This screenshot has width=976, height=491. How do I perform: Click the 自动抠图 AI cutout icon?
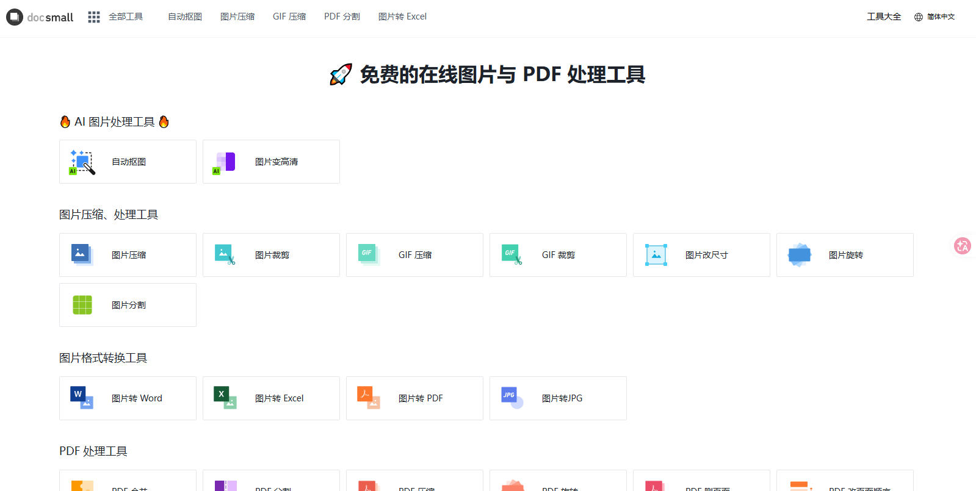pos(82,162)
